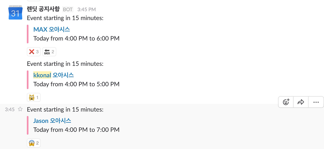Image resolution: width=324 pixels, height=149 pixels.
Task: Toggle the red X reaction
Action: pyautogui.click(x=34, y=52)
